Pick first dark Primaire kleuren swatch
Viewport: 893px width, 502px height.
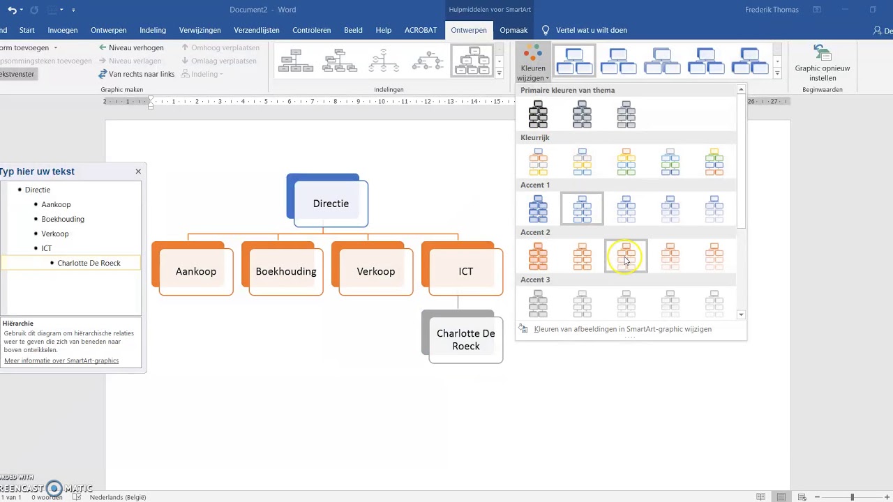pyautogui.click(x=538, y=114)
